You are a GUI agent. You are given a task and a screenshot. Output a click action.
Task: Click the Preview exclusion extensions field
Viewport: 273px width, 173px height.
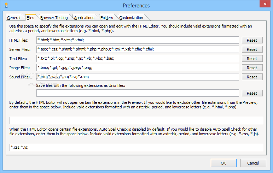tap(136, 121)
